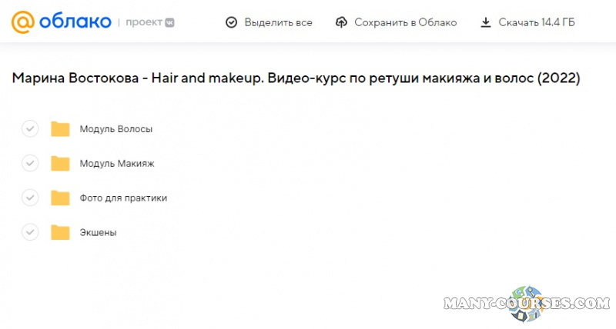Click the Модуль Макияж folder icon

[x=60, y=163]
